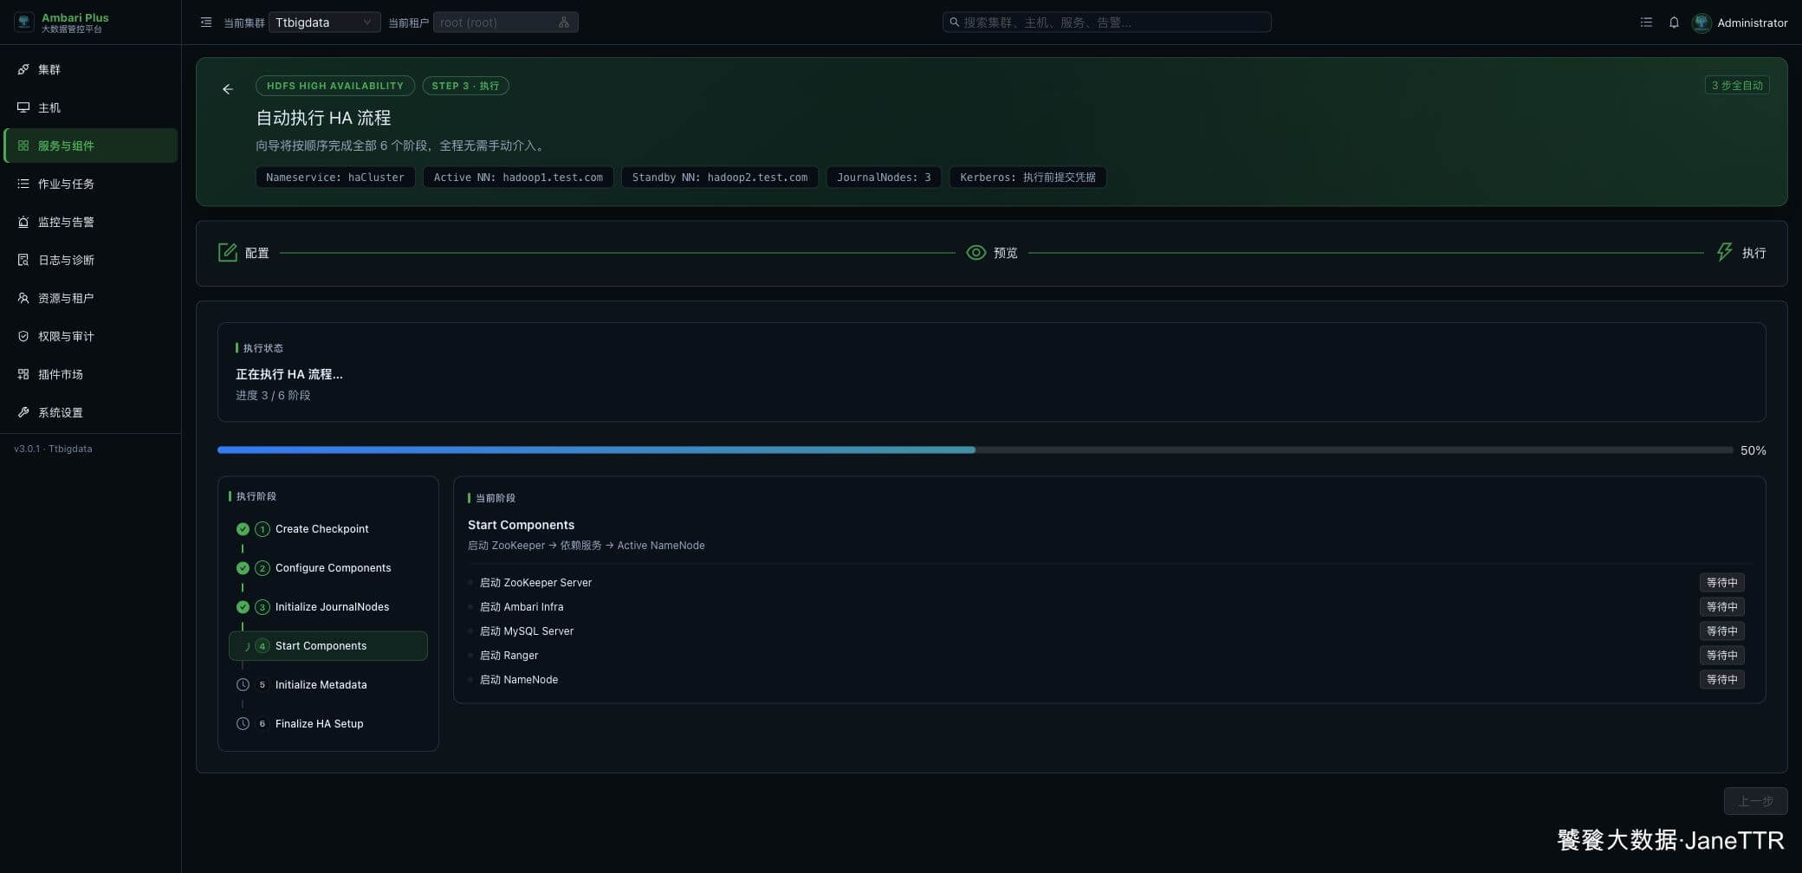Select the Initialize JournalNodes stage

[327, 607]
